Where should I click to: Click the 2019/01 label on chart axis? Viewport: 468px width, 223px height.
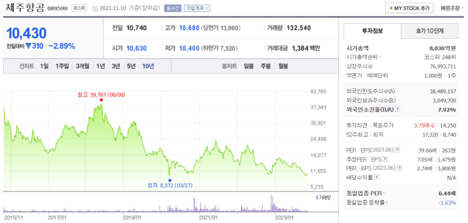[131, 217]
